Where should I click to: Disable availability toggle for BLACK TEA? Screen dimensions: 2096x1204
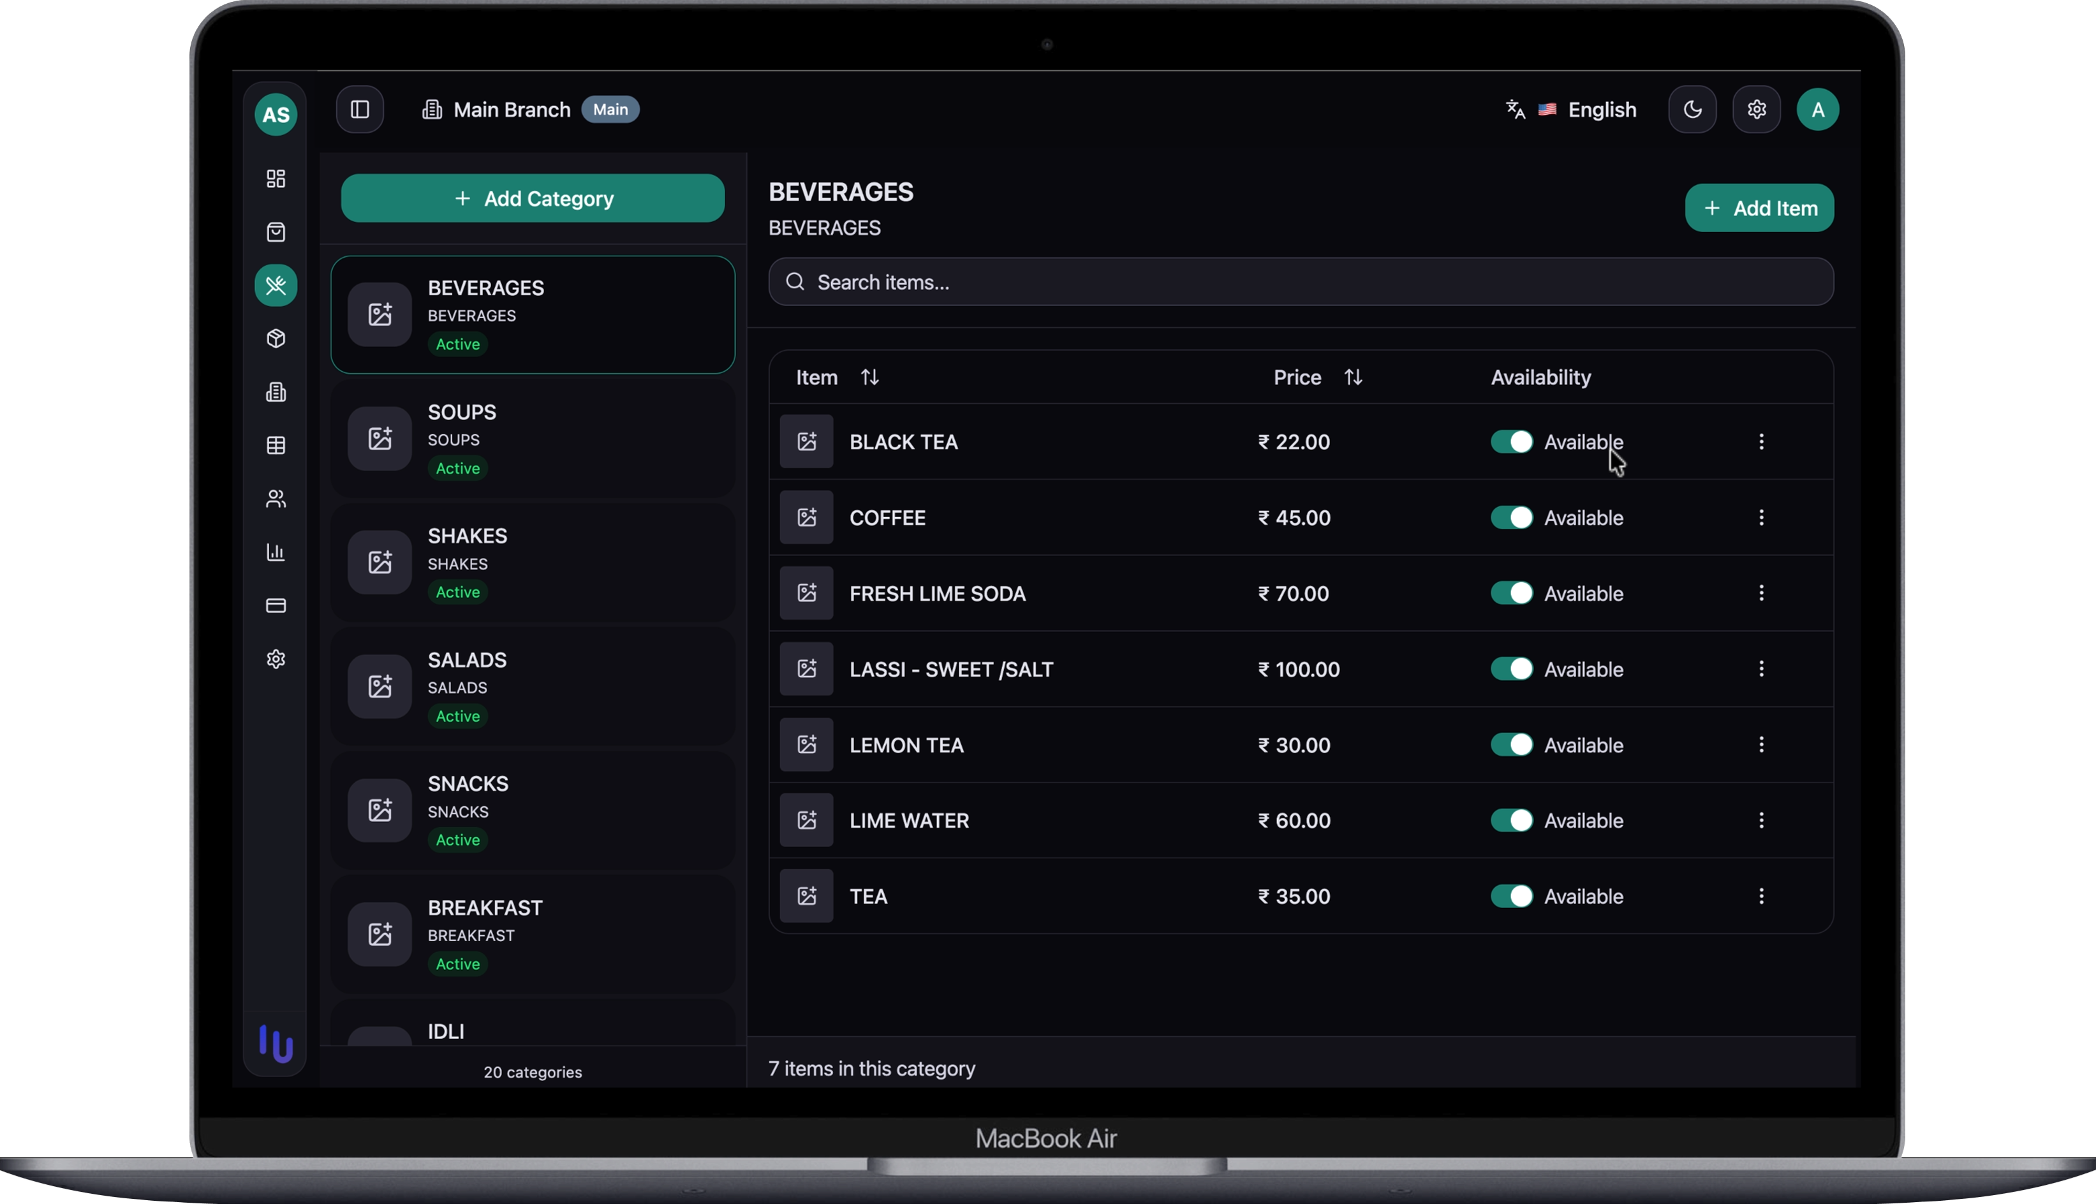point(1511,441)
